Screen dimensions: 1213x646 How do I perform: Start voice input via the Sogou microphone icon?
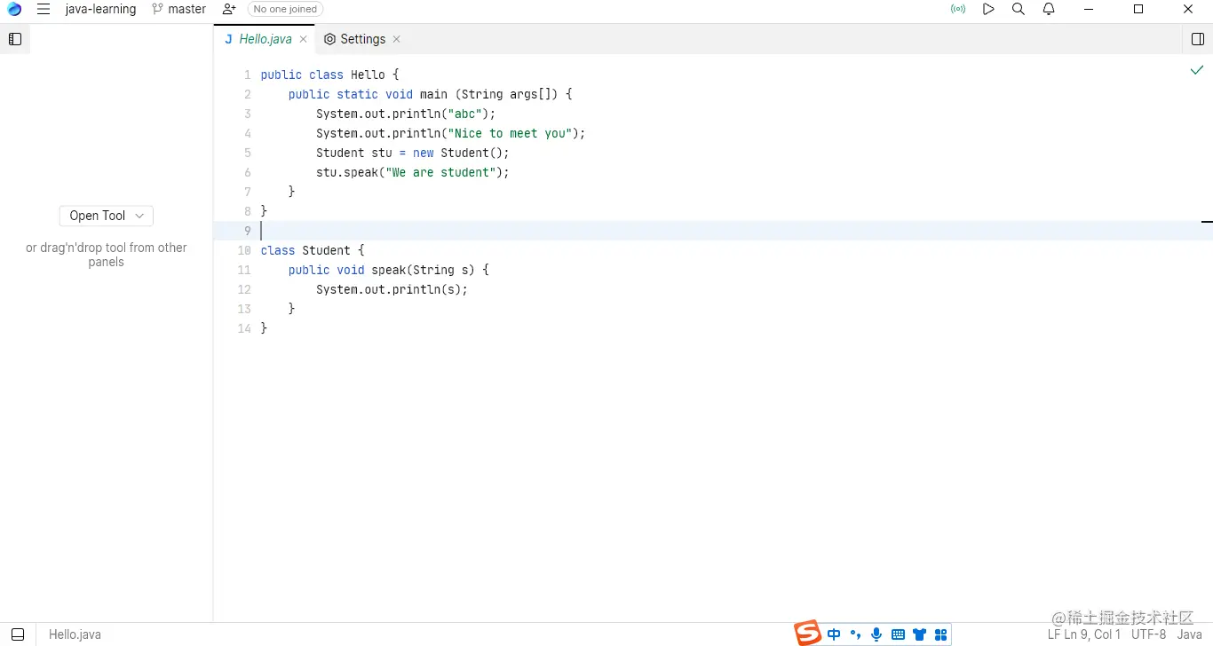876,634
